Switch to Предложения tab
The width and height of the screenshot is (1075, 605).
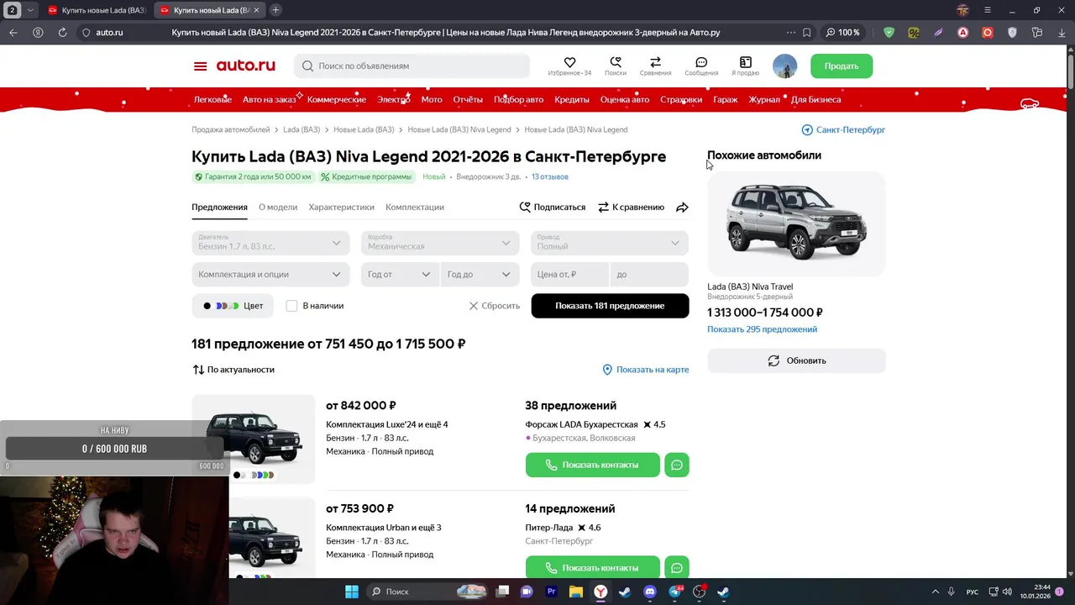coord(219,207)
